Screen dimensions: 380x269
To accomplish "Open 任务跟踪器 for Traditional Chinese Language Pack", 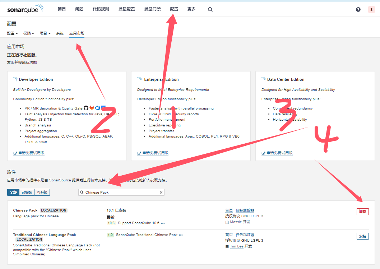I will (245, 235).
